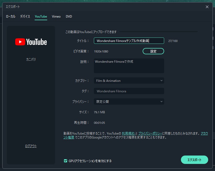Click the 00:01:05 duration value
Viewport: 215px width, 171px height.
pos(99,123)
